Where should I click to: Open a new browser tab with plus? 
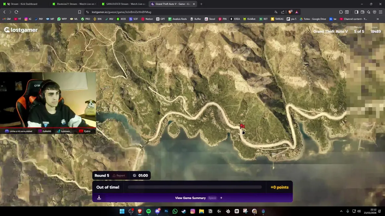201,4
